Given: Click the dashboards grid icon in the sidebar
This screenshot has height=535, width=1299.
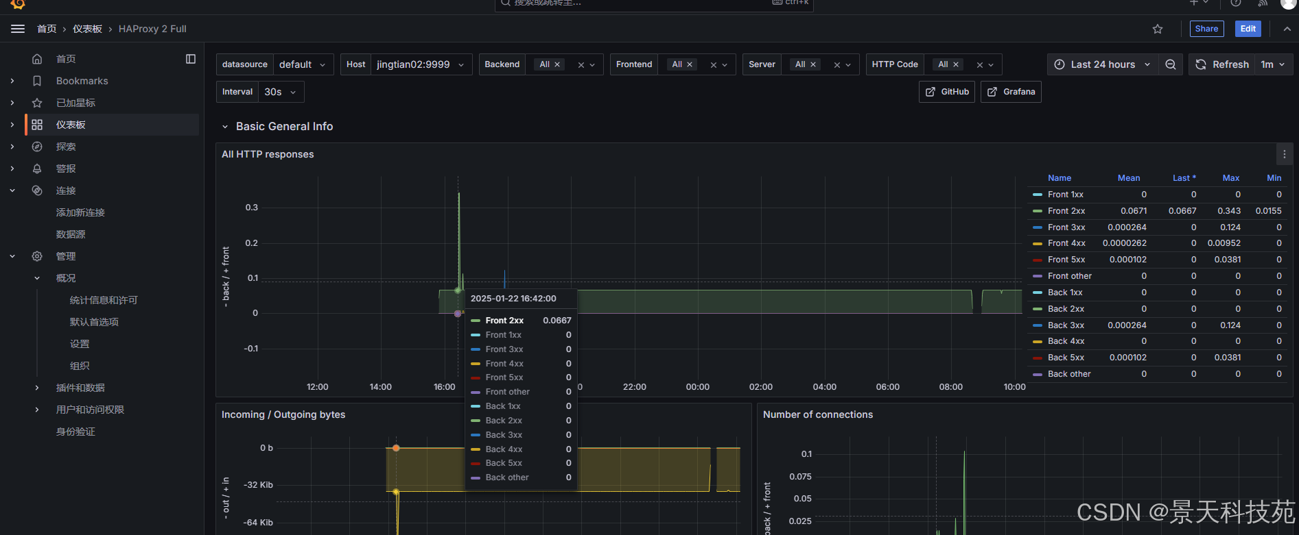Looking at the screenshot, I should point(37,125).
